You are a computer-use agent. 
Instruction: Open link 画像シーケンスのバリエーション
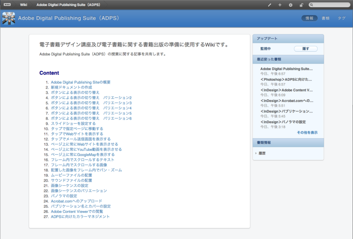coord(79,191)
